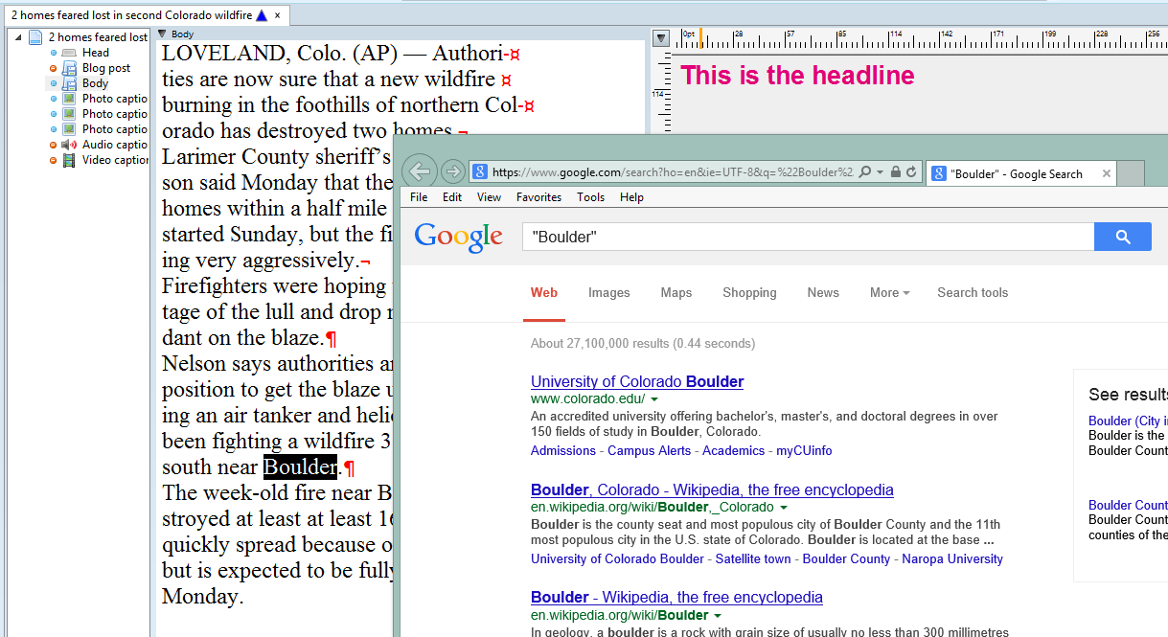The height and width of the screenshot is (637, 1168).
Task: Click the Google favicon in the address bar
Action: (x=479, y=172)
